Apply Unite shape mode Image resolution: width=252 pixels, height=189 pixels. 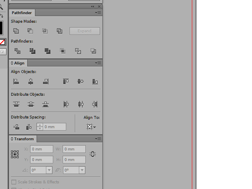(16, 31)
